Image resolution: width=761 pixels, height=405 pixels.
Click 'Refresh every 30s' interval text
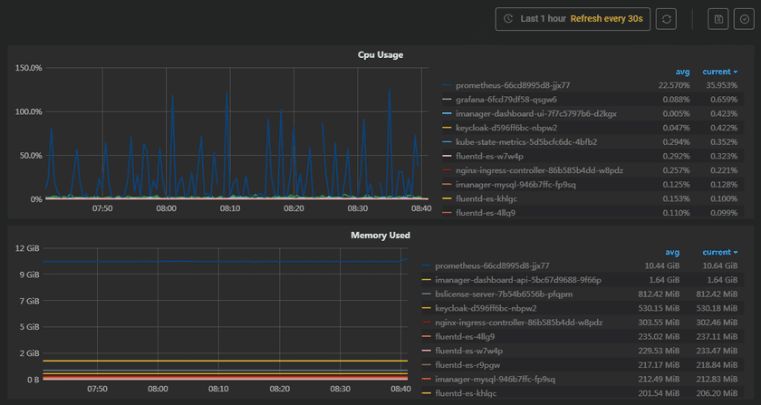[607, 19]
